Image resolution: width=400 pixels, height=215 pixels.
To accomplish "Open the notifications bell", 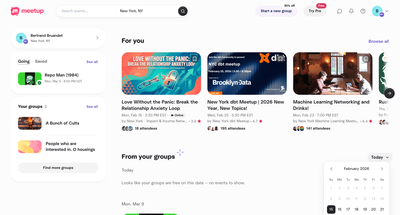I will [351, 11].
